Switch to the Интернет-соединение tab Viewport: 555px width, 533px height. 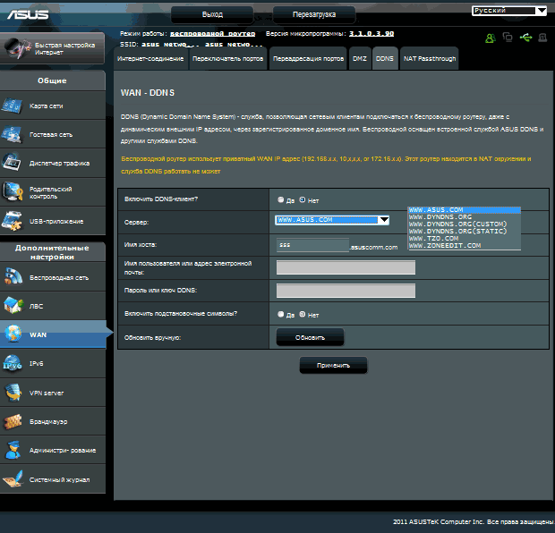150,59
